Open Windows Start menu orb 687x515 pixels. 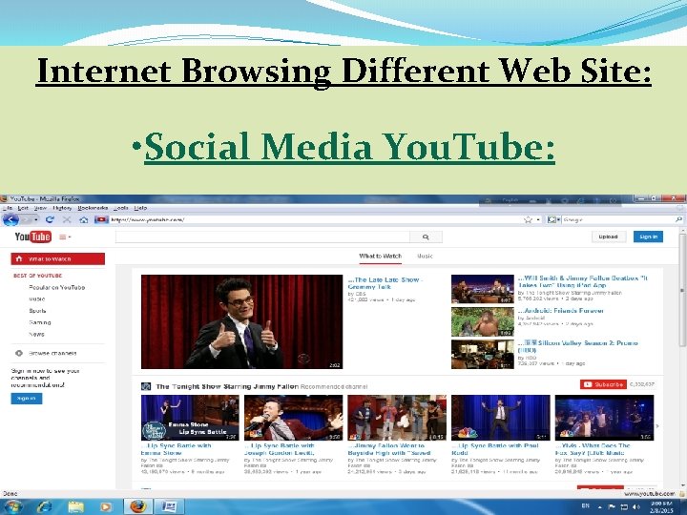(12, 506)
